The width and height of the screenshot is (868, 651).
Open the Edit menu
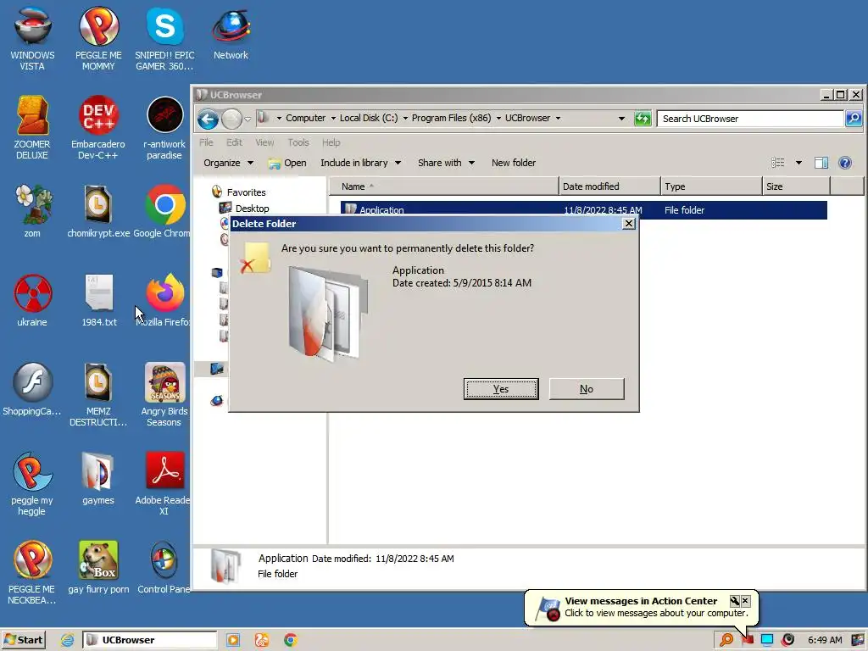tap(234, 142)
